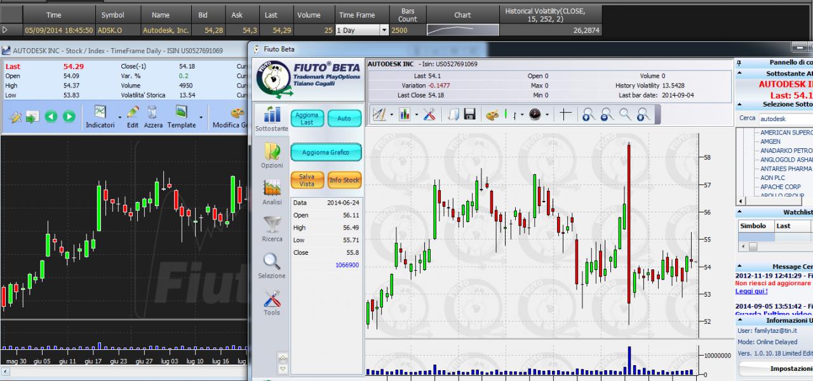Select AMGEN in the stock list
This screenshot has height=381, width=813.
pyautogui.click(x=770, y=141)
